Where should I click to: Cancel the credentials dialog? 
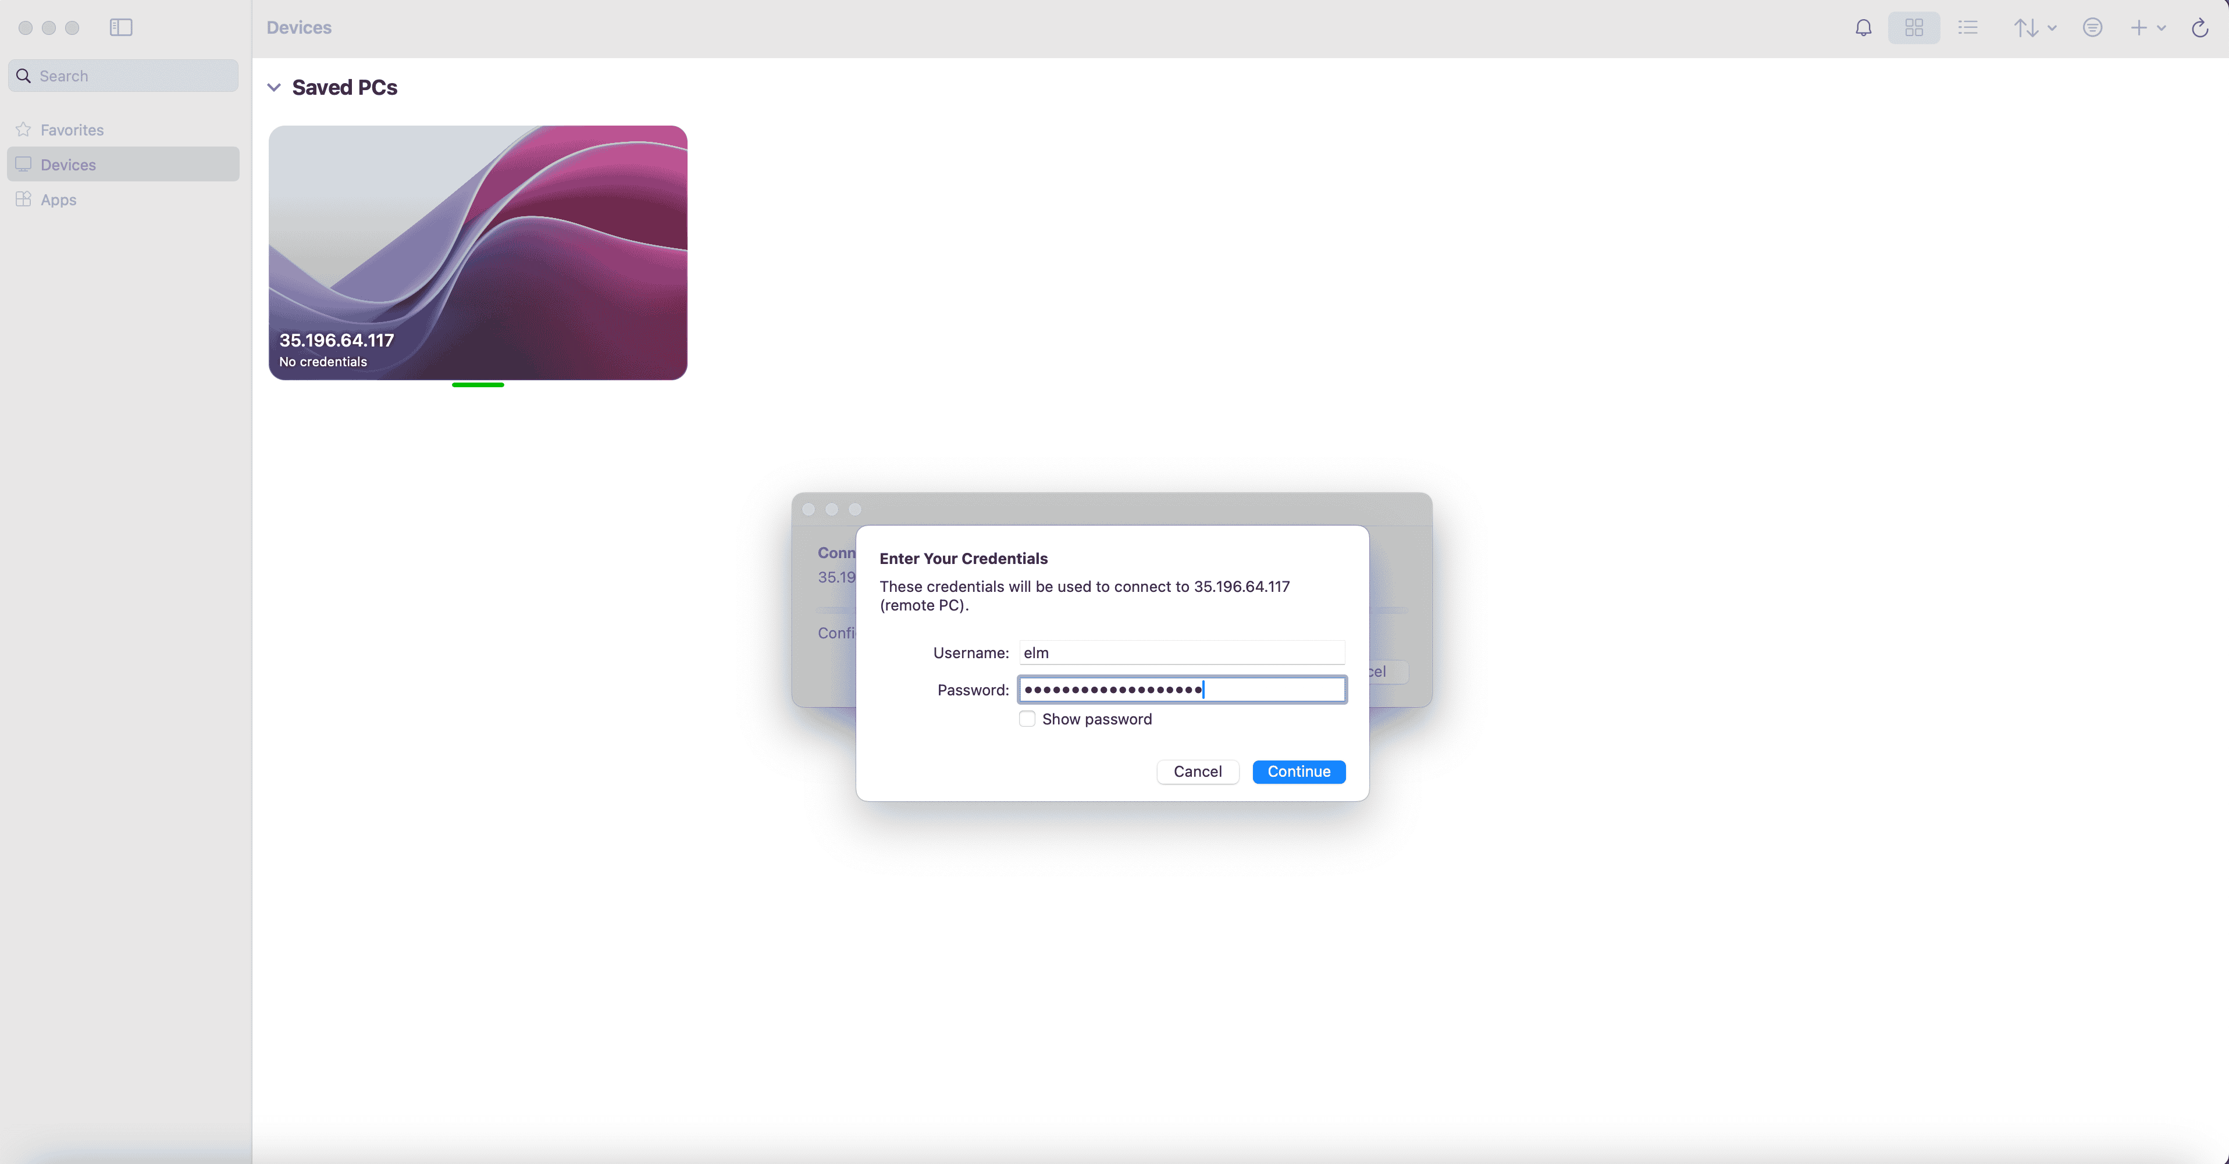point(1197,772)
